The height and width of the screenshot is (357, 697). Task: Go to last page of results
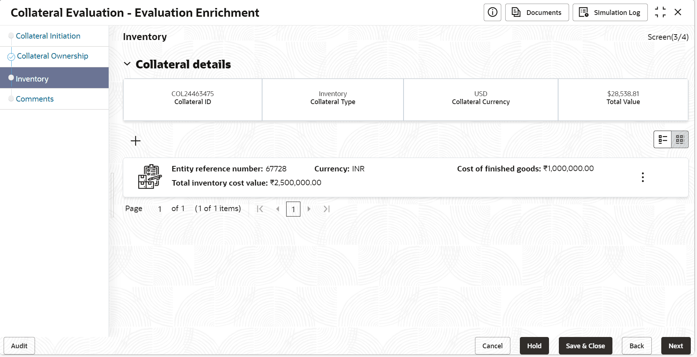327,209
